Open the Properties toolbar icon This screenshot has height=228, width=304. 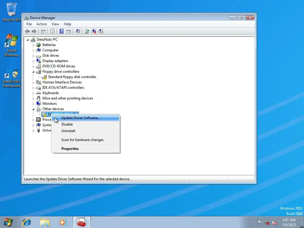52,31
